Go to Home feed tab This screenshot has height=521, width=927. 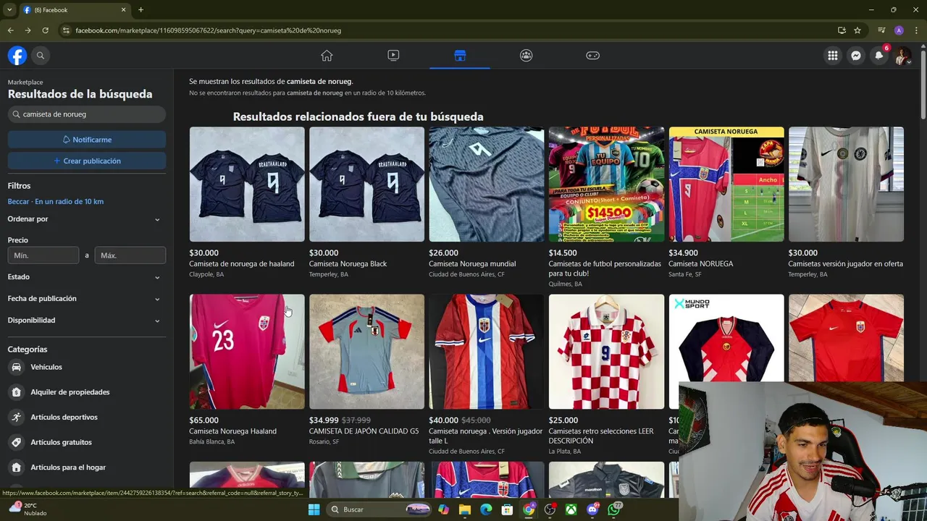327,55
